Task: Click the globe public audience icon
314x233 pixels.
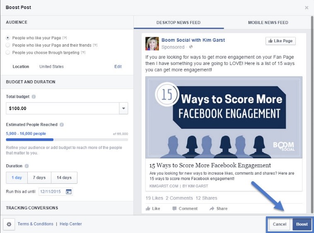Action: click(191, 47)
